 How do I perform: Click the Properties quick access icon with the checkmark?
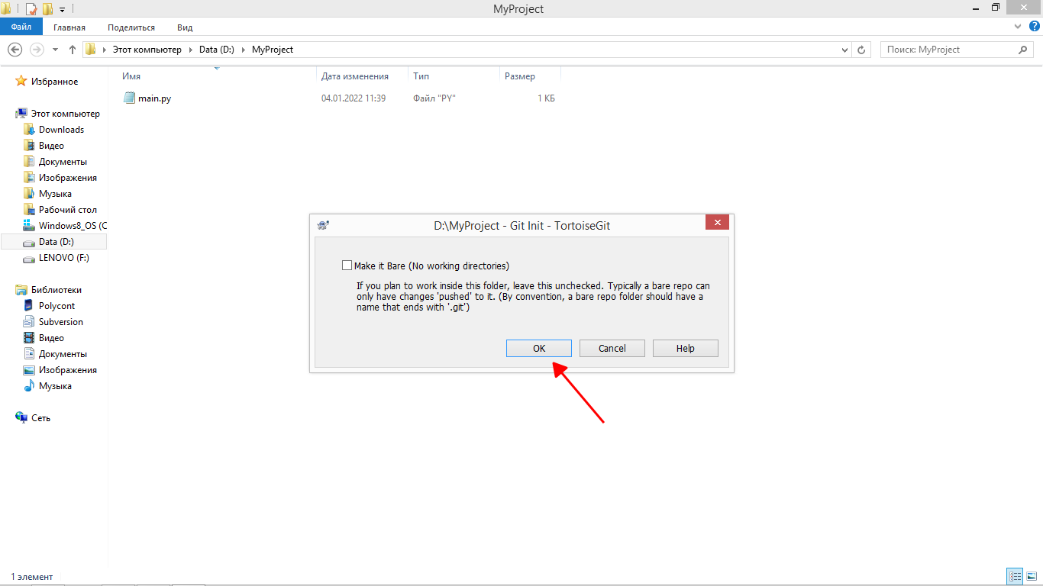(x=31, y=9)
